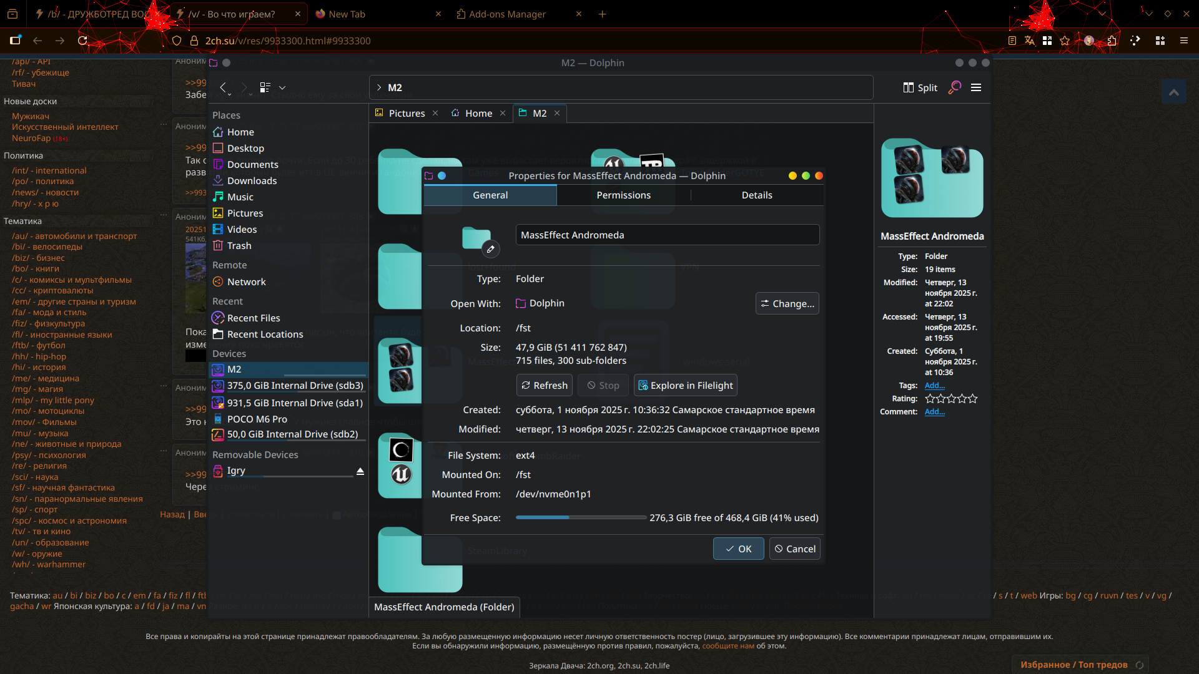This screenshot has height=674, width=1199.
Task: Select POCO M6 Pro device
Action: [x=257, y=419]
